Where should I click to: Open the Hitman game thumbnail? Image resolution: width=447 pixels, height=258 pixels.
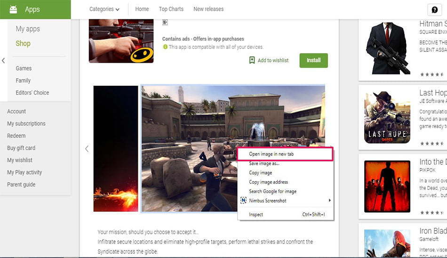387,48
